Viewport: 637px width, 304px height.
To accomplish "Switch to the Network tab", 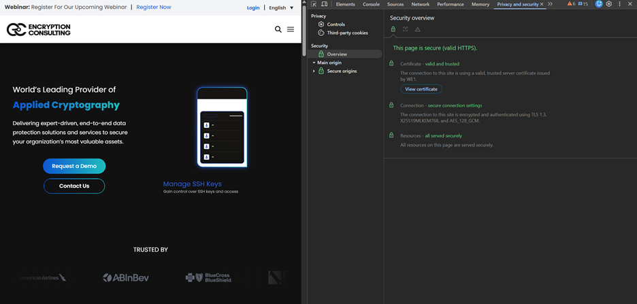I will (x=420, y=4).
